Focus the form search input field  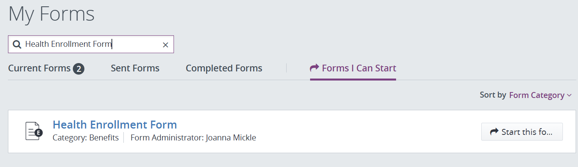91,44
